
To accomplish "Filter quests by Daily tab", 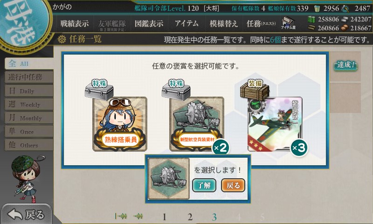I will [29, 91].
